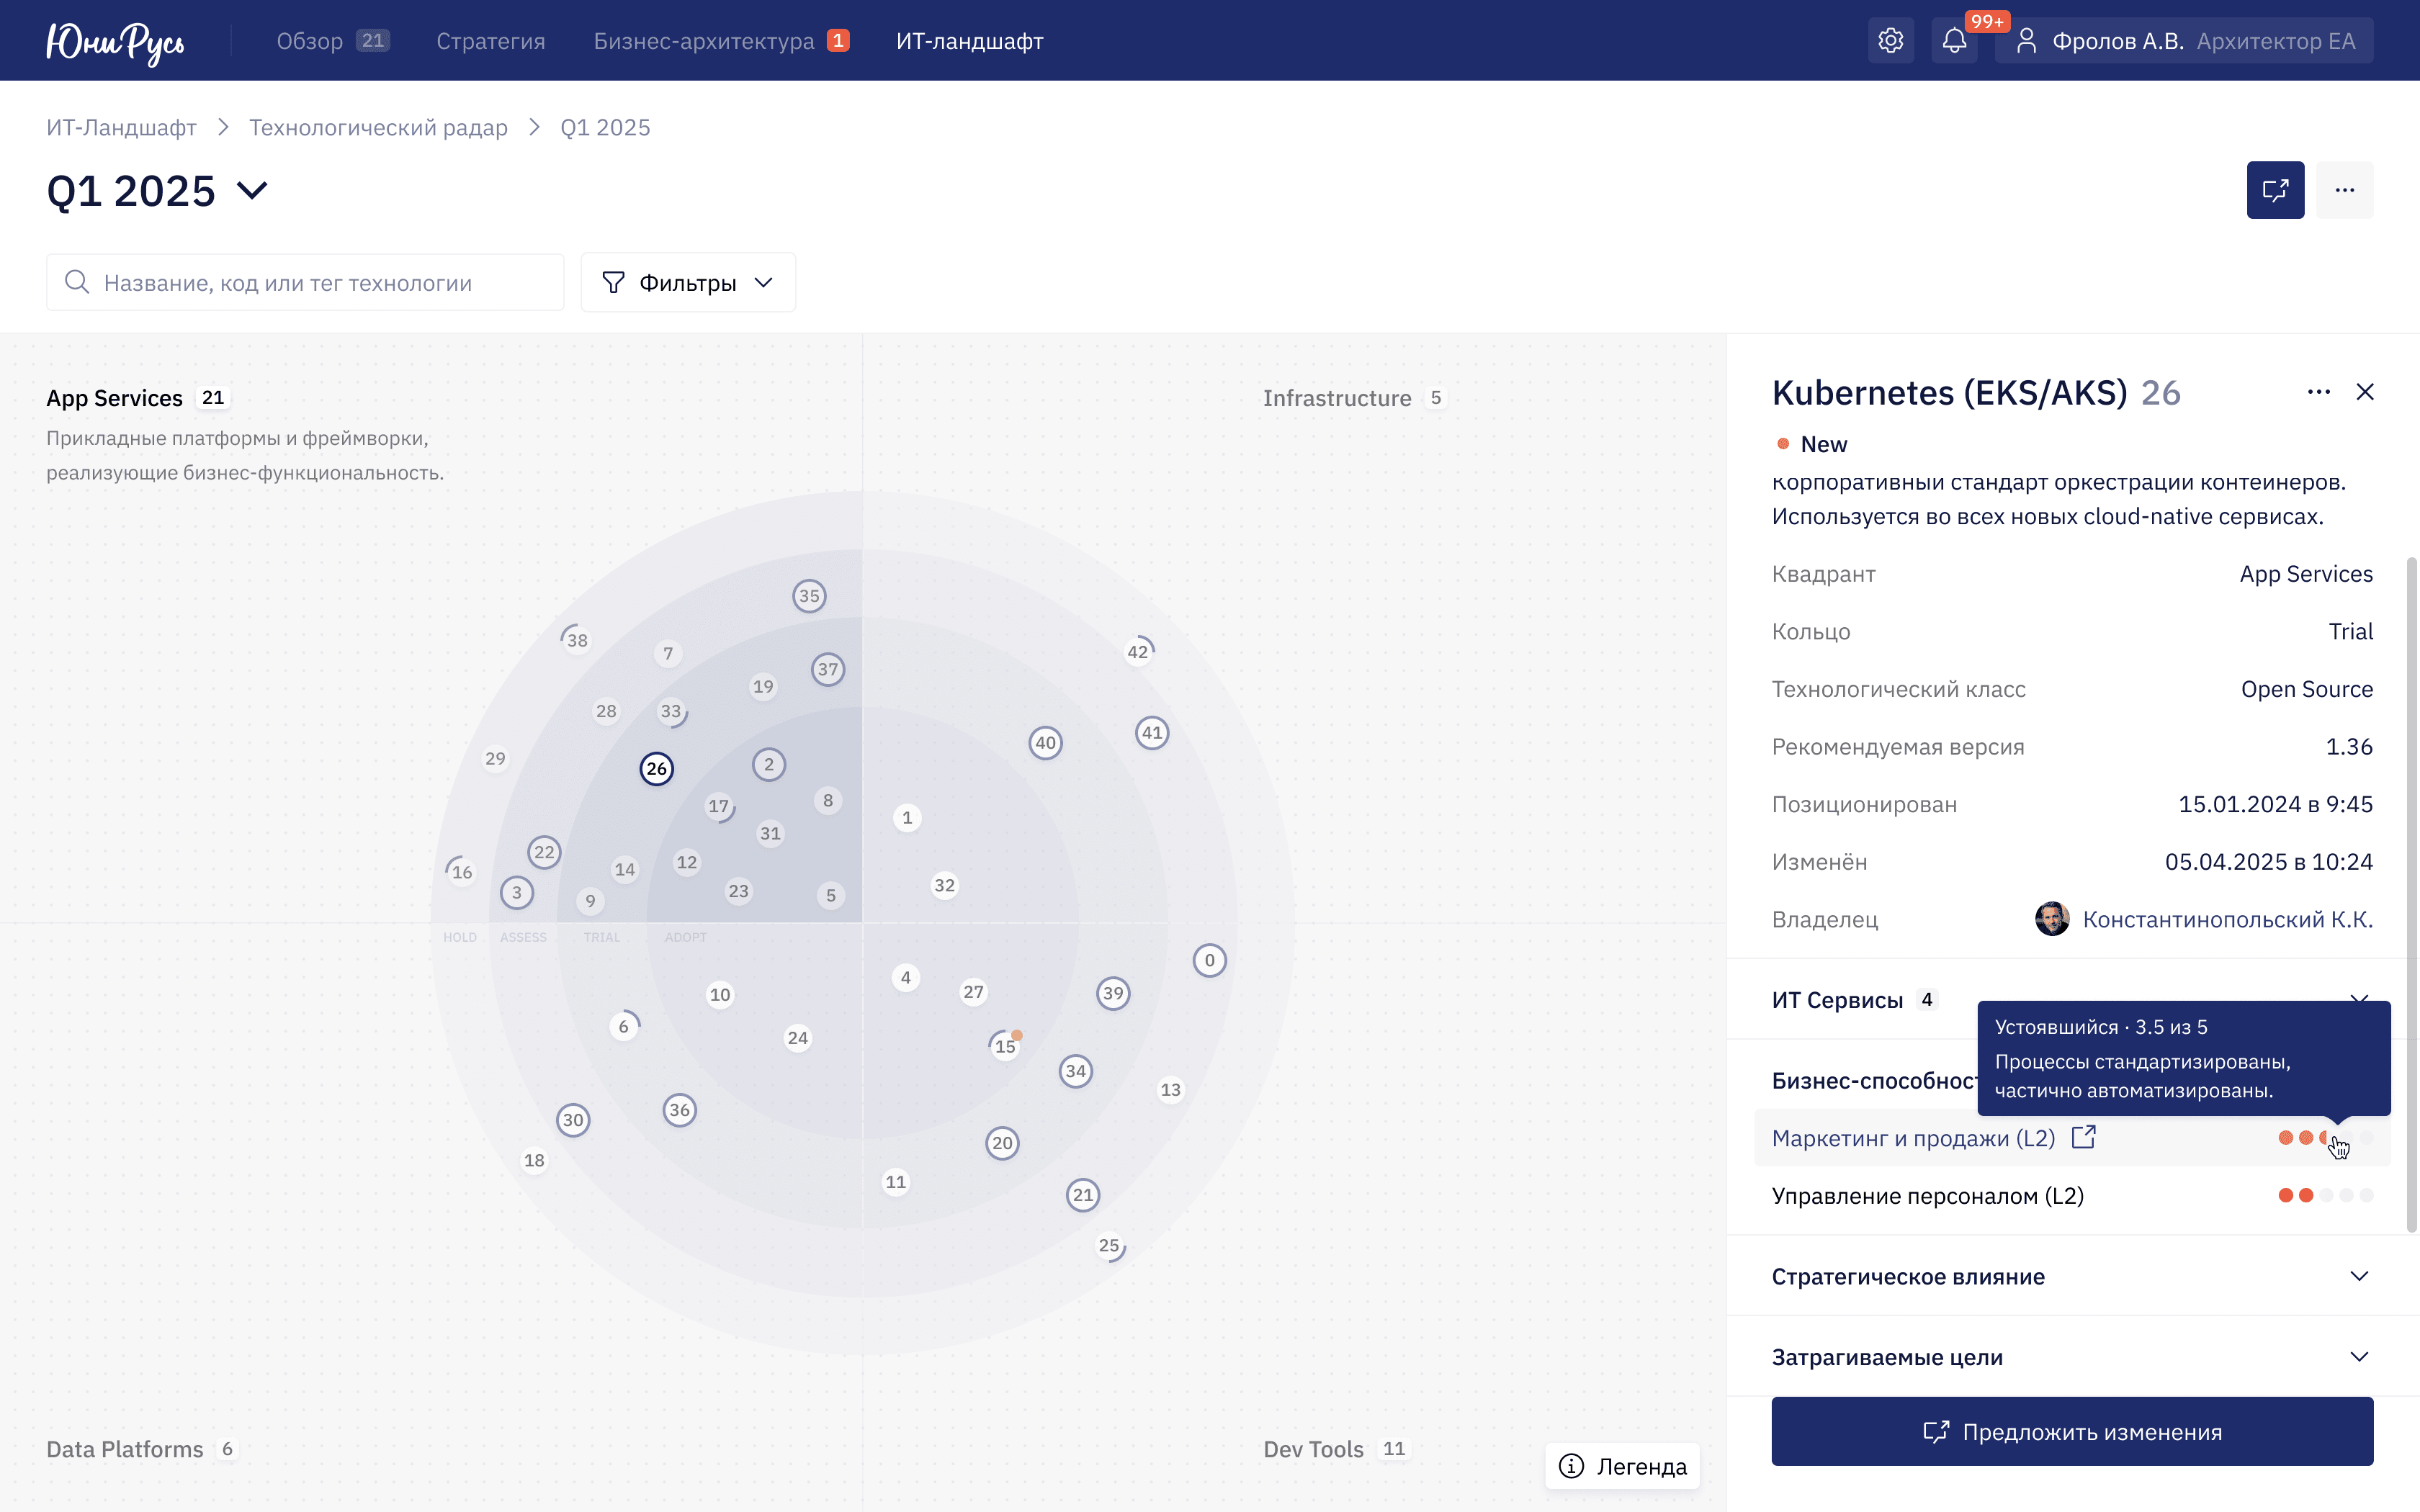Open the Обзор tab
The width and height of the screenshot is (2420, 1512).
click(332, 41)
